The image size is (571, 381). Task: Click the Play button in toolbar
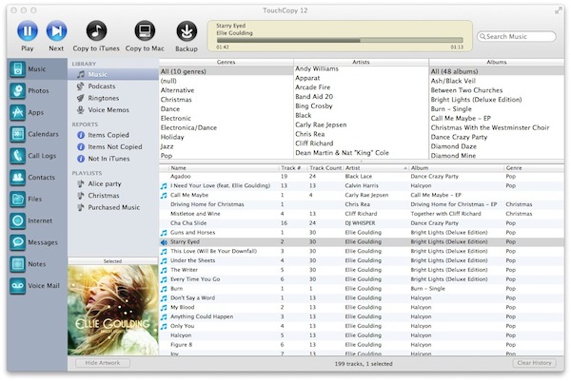(27, 31)
